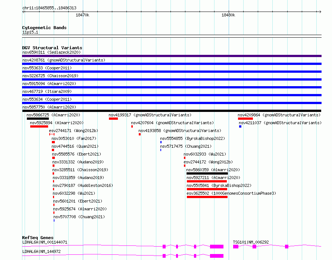Select nsv4209864 (gnomADStructuralVariants) label
The width and height of the screenshot is (332, 260).
[x=279, y=115]
